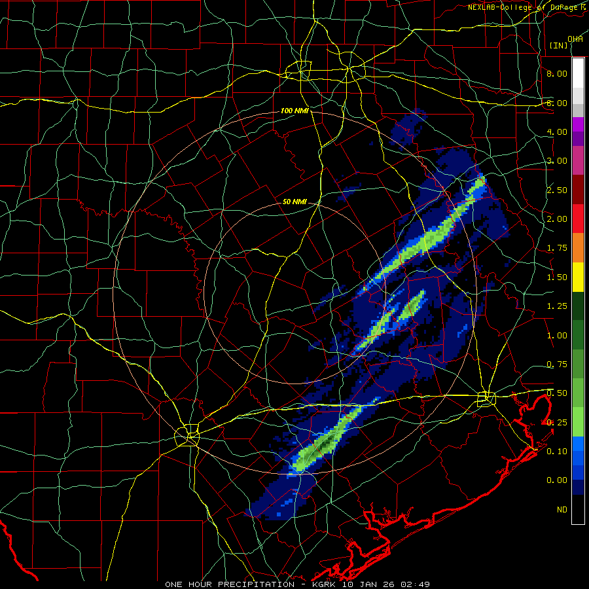Select the bright red legend swatch
589x589 pixels.
[578, 219]
